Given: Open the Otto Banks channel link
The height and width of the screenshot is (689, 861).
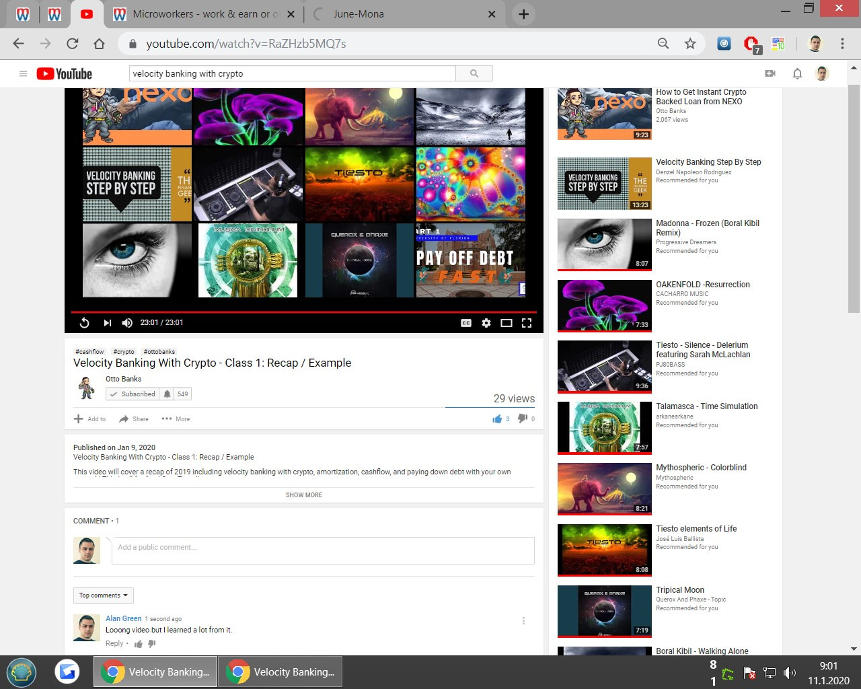Looking at the screenshot, I should pyautogui.click(x=124, y=379).
